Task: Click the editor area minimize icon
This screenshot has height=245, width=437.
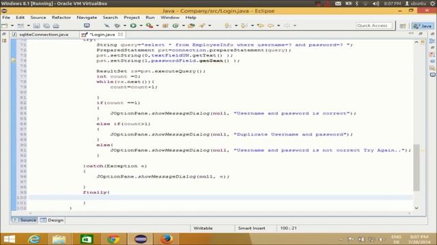Action: [x=411, y=33]
